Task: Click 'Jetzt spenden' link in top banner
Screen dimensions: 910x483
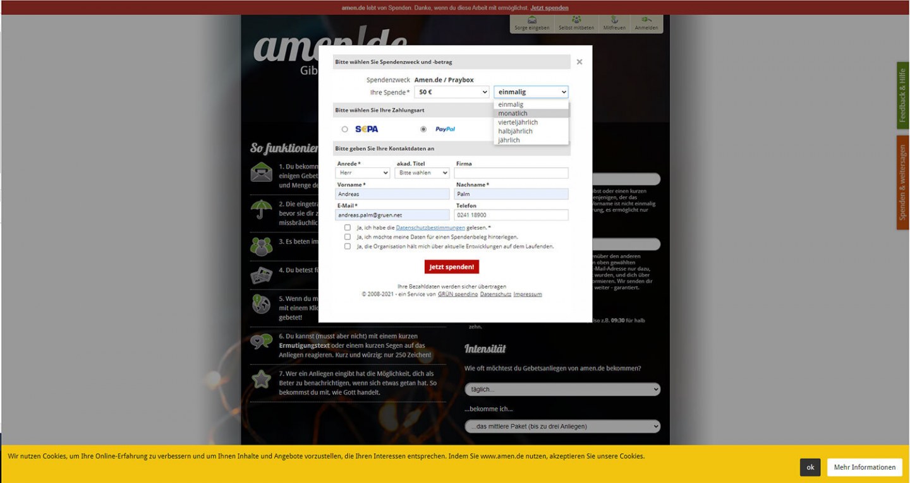Action: point(549,8)
